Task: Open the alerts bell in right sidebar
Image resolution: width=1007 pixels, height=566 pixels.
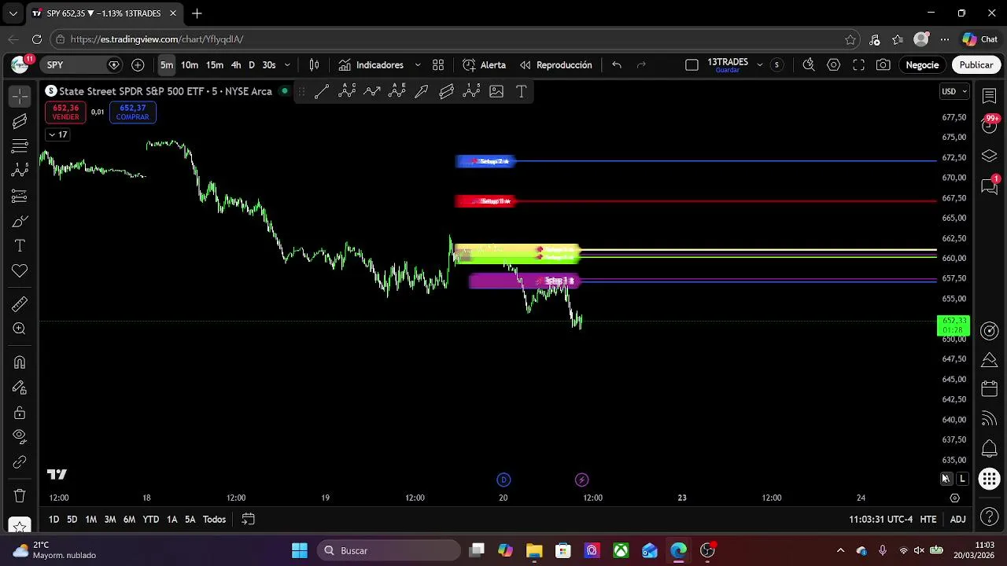Action: coord(990,449)
